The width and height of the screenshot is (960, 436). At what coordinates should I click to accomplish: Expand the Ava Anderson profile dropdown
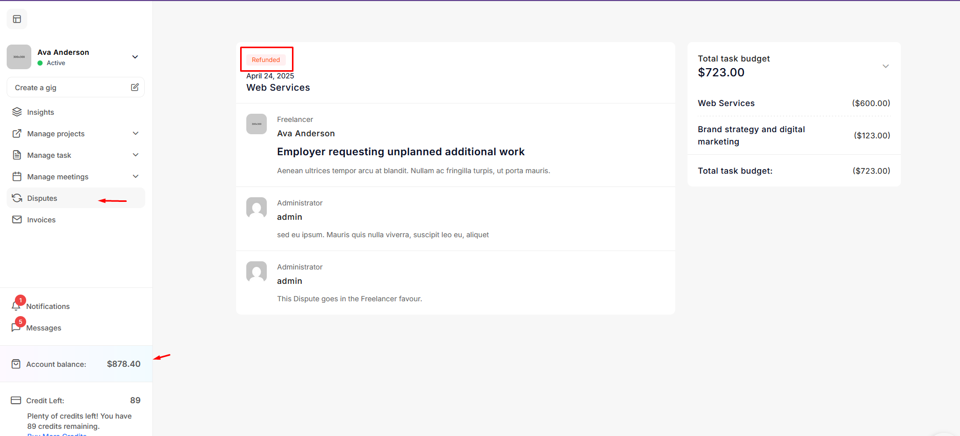(x=135, y=57)
